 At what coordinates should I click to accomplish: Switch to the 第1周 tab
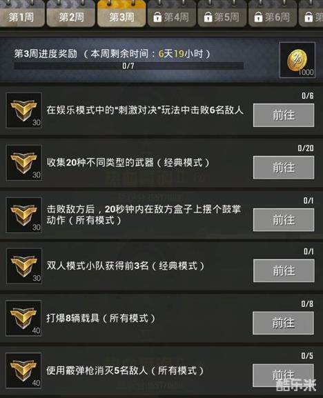[x=21, y=14]
